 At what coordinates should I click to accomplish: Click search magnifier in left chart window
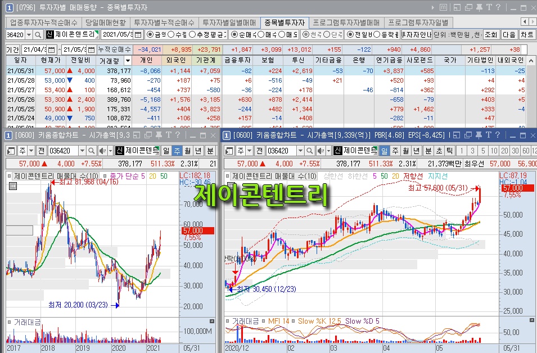91,151
